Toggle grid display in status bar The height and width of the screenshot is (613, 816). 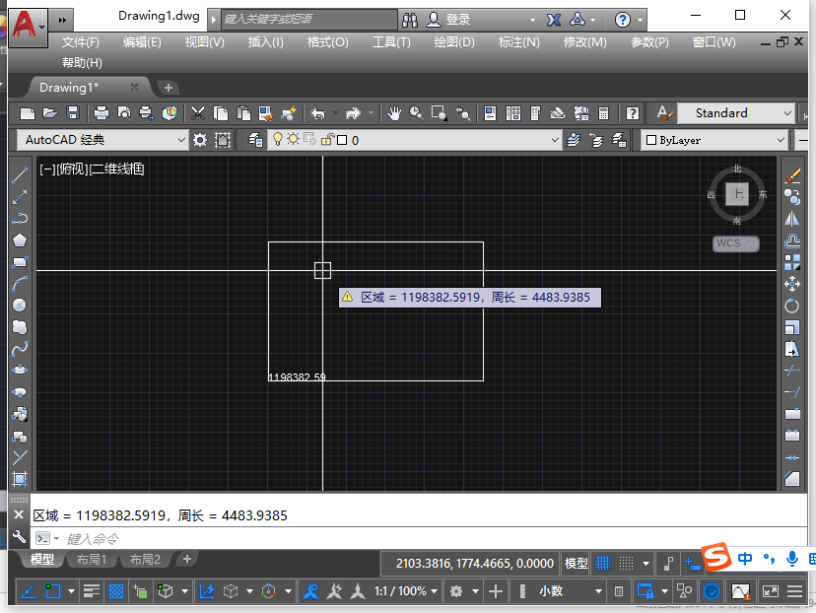point(602,563)
